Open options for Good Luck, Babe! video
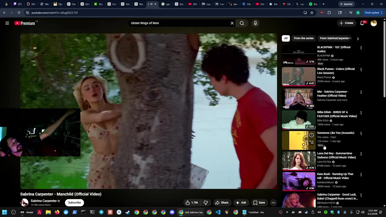 361,195
